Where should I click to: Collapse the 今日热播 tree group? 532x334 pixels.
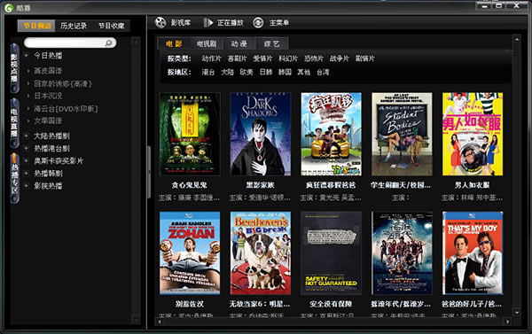(26, 55)
